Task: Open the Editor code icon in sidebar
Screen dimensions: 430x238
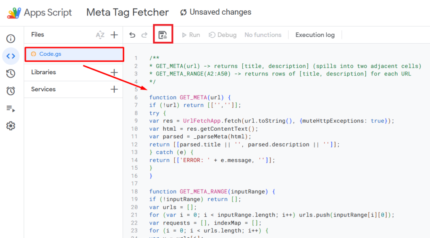Action: pos(10,56)
